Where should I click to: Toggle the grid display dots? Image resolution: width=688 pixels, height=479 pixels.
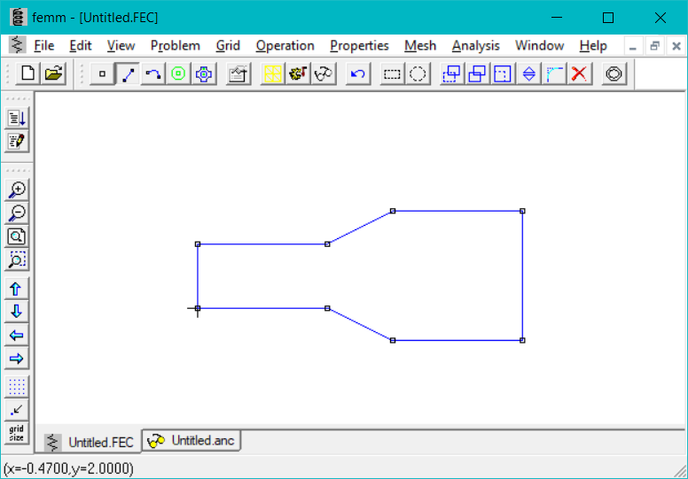[x=17, y=387]
